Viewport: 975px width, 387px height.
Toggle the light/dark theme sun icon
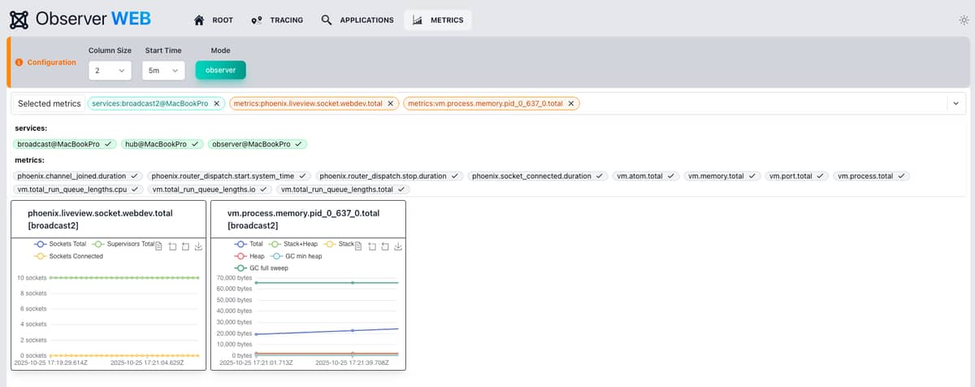click(x=963, y=20)
